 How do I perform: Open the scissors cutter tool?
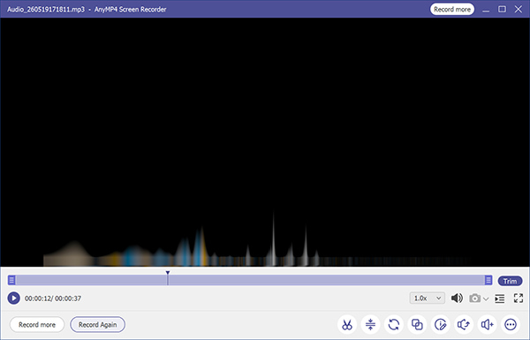tap(347, 325)
